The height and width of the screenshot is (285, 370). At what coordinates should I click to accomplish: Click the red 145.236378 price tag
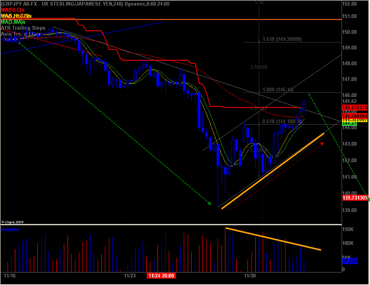click(x=355, y=108)
